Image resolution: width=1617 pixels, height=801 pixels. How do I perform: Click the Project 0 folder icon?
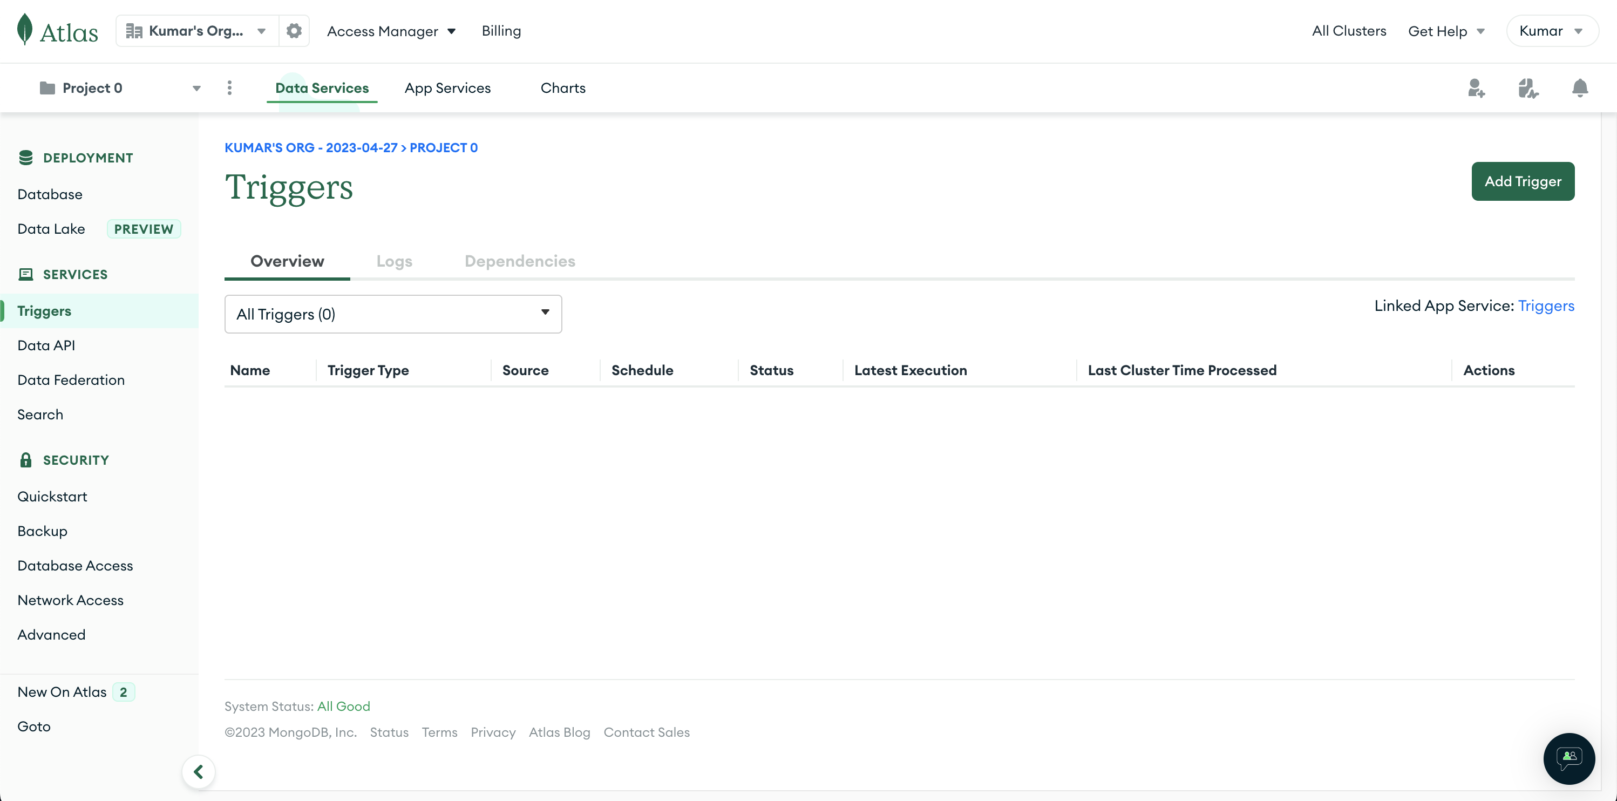click(47, 88)
